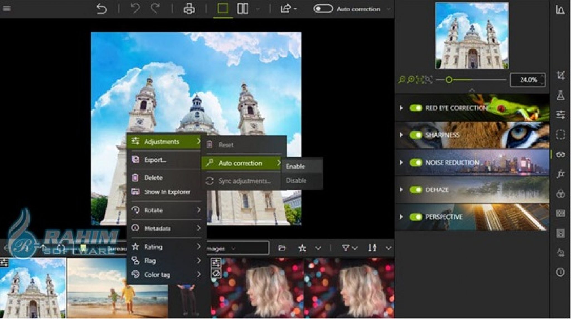The height and width of the screenshot is (319, 571).
Task: Choose Enable under Auto correction submenu
Action: click(296, 166)
